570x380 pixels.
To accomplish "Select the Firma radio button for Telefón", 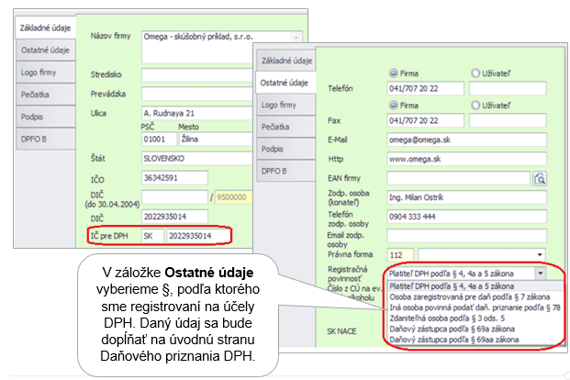I will click(x=394, y=73).
